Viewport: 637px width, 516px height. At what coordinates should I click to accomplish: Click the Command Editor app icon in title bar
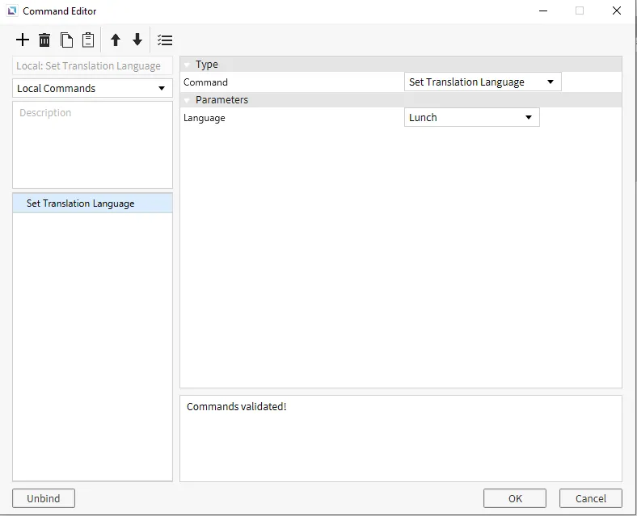(x=12, y=11)
